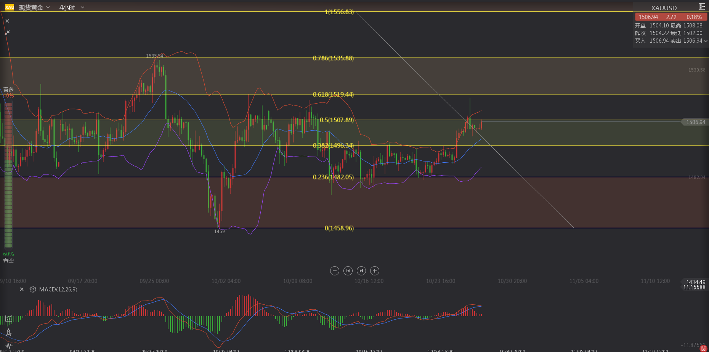Collapse the XAUUSD quote side panel
This screenshot has width=709, height=352.
pyautogui.click(x=702, y=7)
